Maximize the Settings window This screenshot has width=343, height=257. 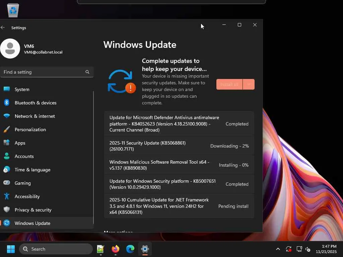tap(239, 25)
